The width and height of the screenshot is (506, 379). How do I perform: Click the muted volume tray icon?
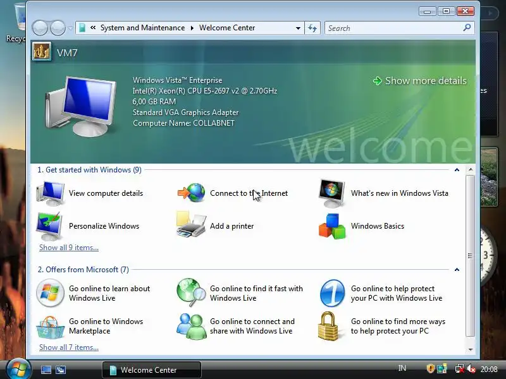coord(471,369)
